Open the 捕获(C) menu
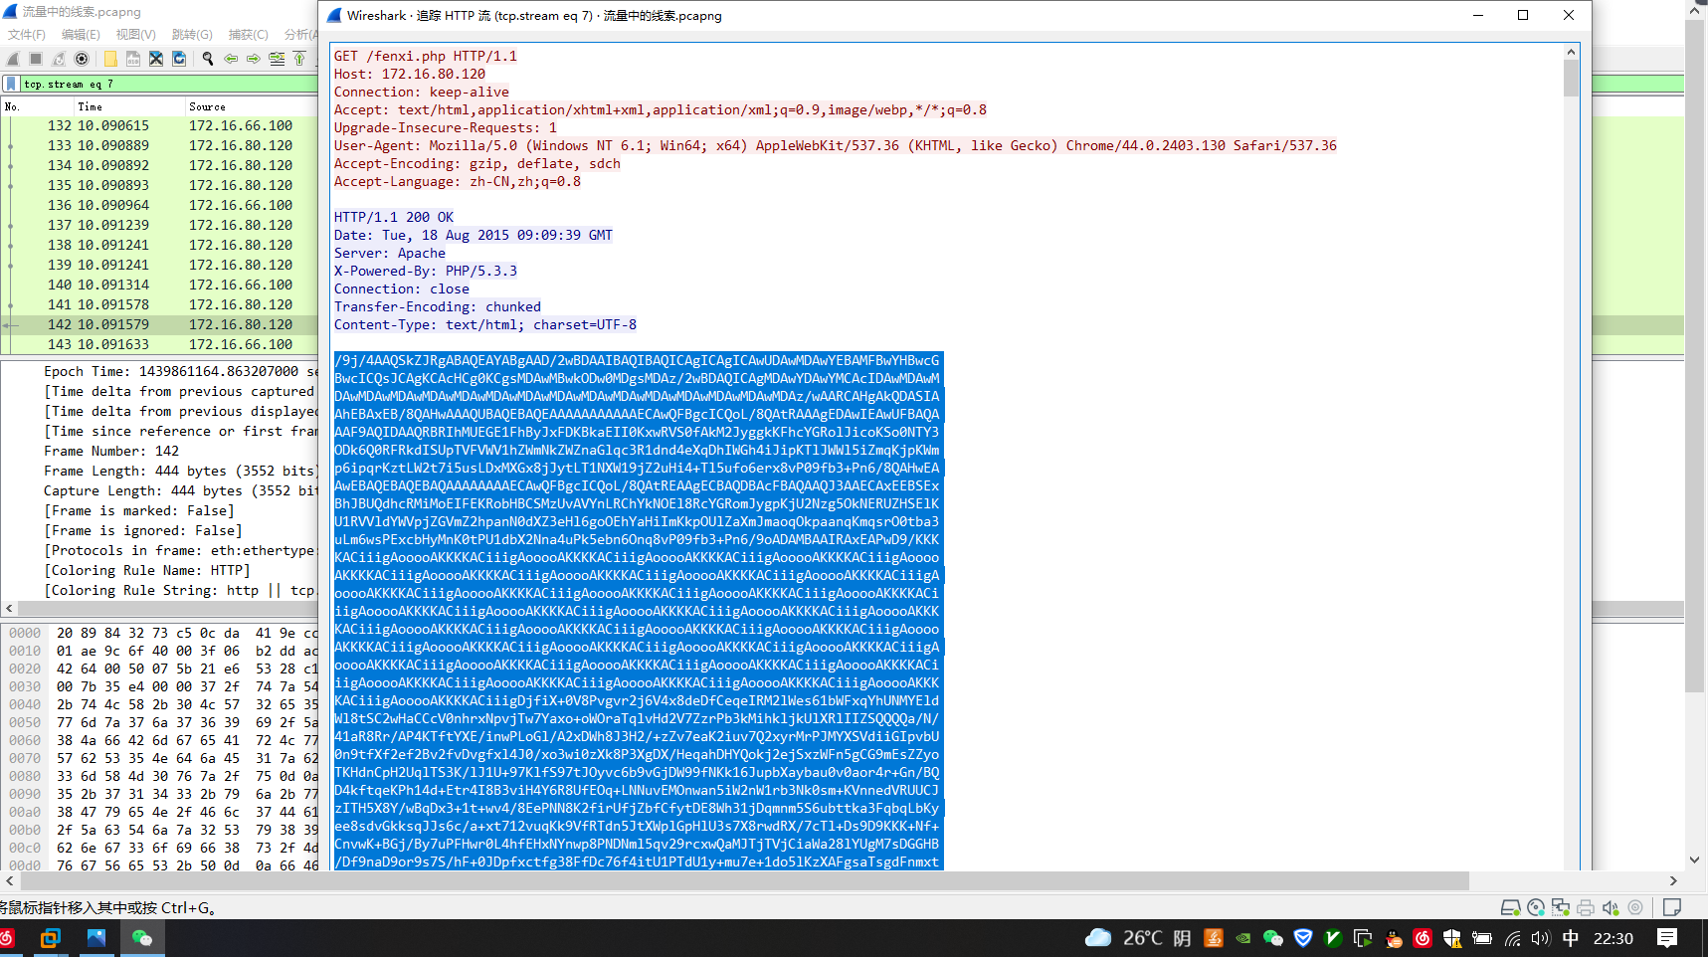This screenshot has height=957, width=1708. pyautogui.click(x=247, y=34)
